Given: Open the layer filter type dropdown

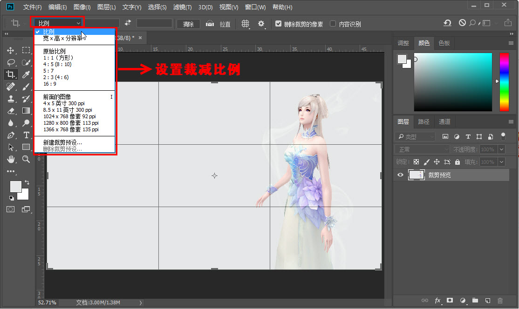Looking at the screenshot, I should point(415,136).
